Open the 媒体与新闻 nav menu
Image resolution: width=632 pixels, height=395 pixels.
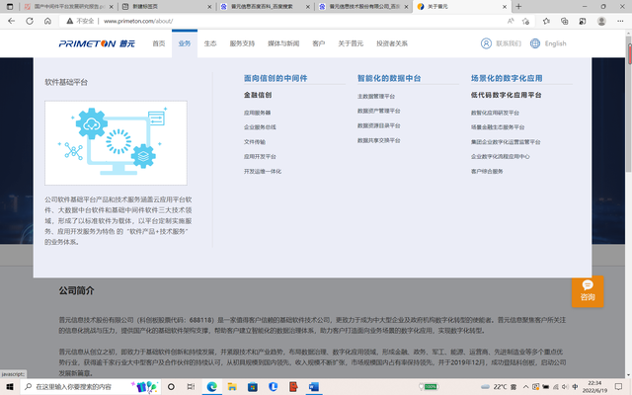point(283,43)
